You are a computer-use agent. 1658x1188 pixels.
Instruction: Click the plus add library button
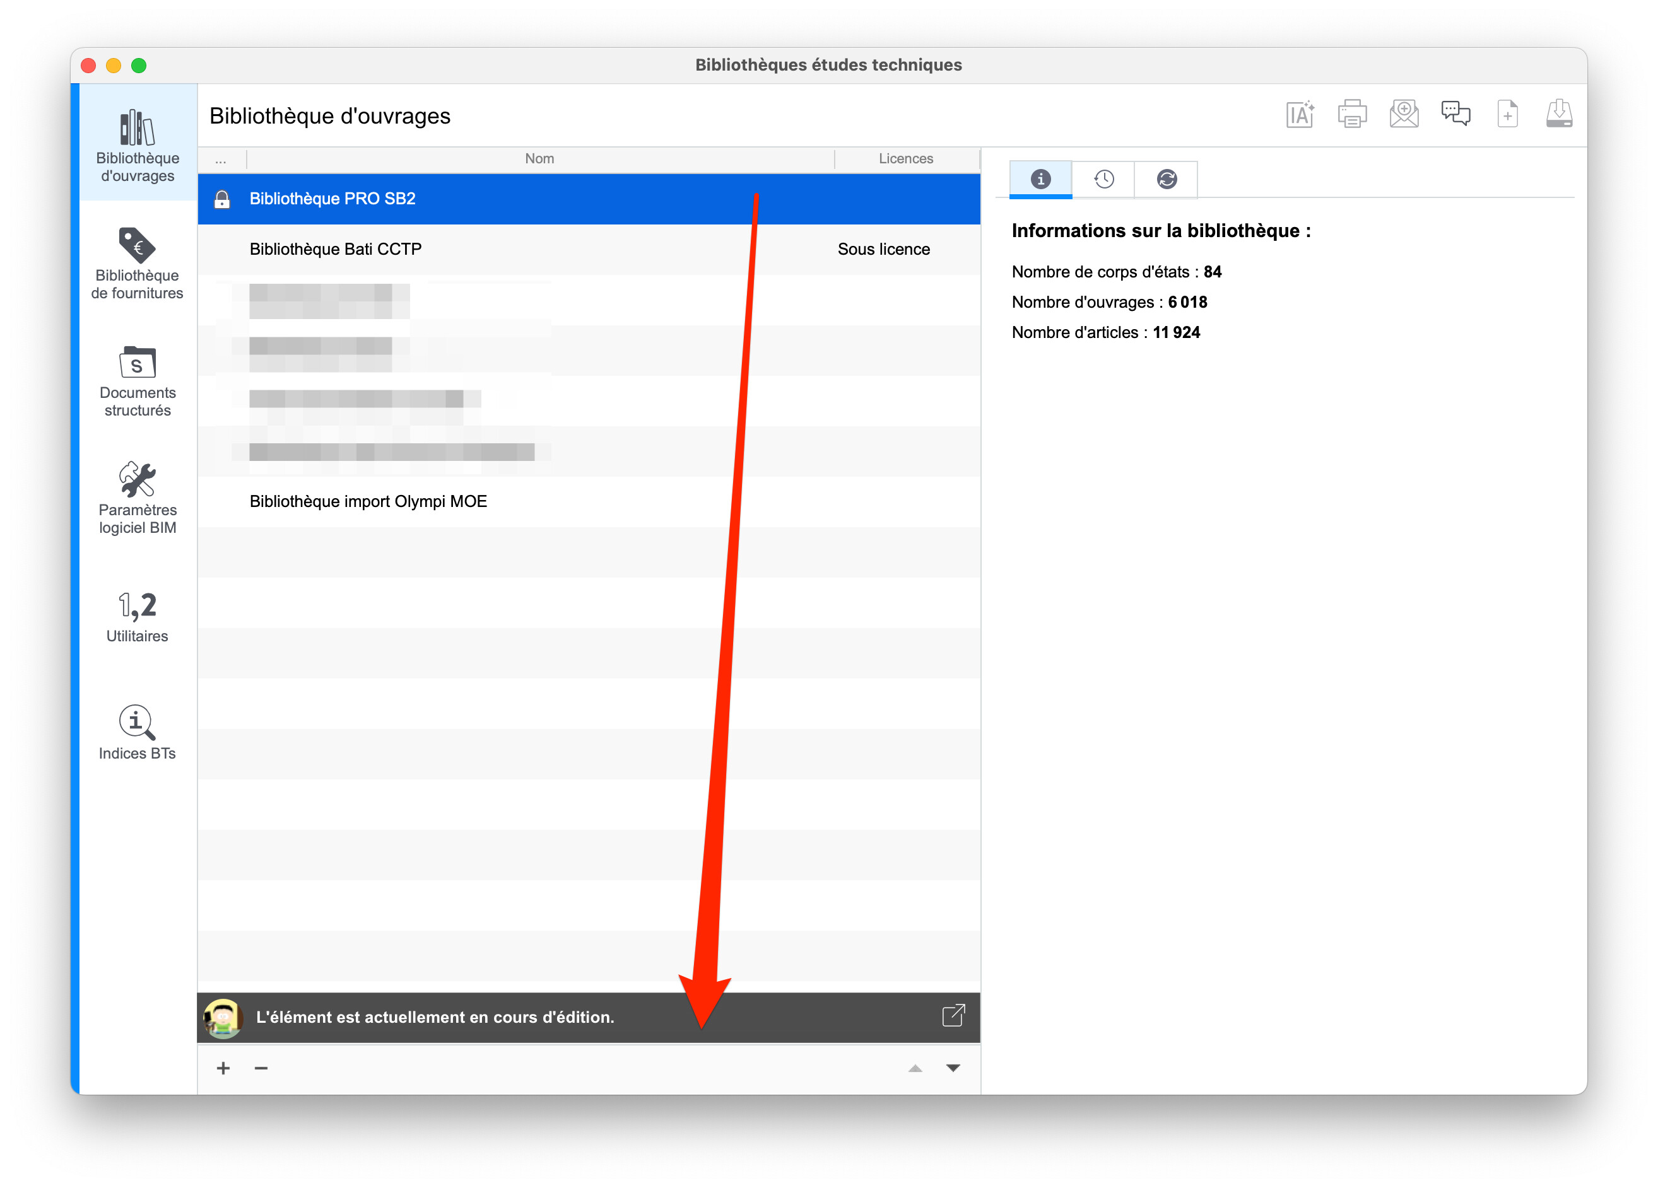click(x=224, y=1068)
